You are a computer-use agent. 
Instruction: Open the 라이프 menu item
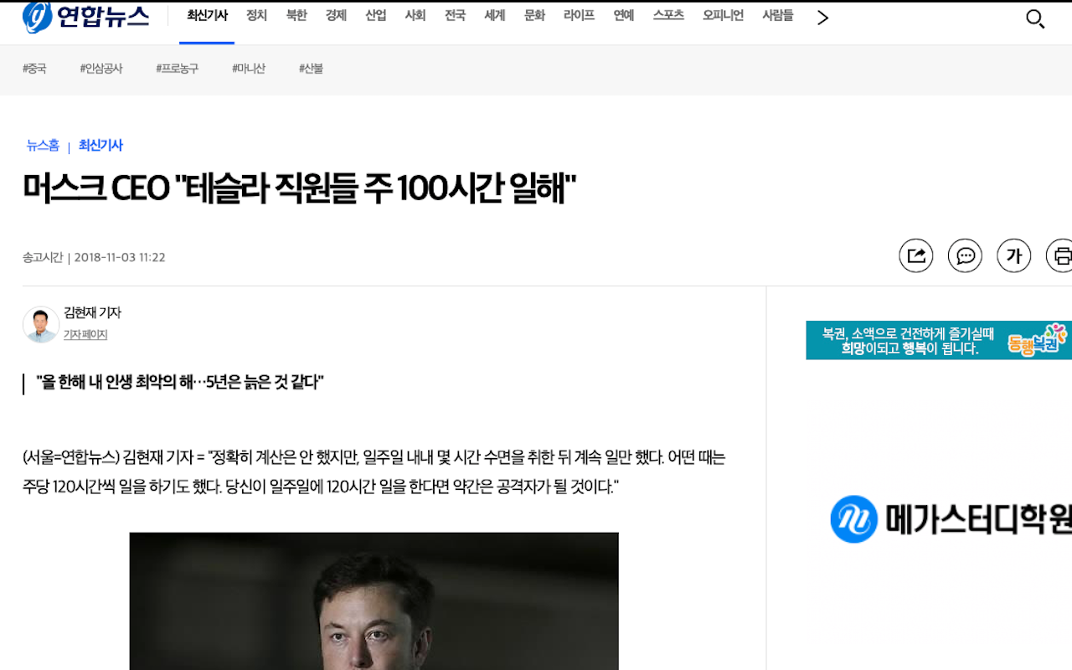coord(579,16)
